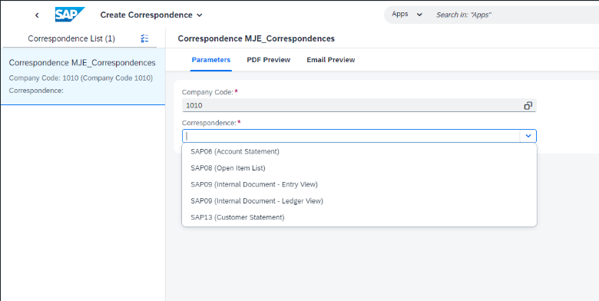Click the back arrow icon
The width and height of the screenshot is (599, 301).
pyautogui.click(x=37, y=15)
